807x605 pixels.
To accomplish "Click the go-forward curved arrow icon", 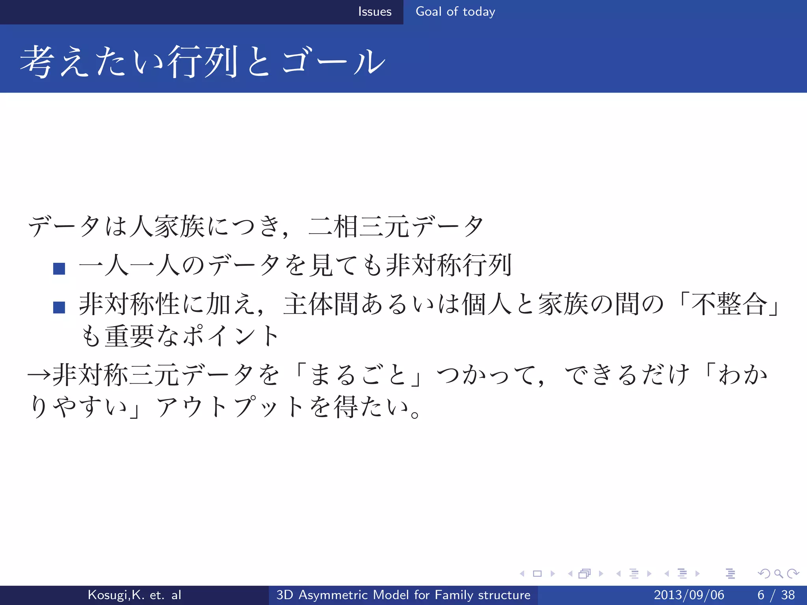I will pyautogui.click(x=793, y=574).
